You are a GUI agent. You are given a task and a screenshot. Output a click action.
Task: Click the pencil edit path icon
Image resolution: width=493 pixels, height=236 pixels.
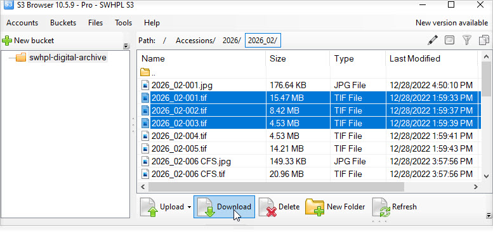[433, 40]
